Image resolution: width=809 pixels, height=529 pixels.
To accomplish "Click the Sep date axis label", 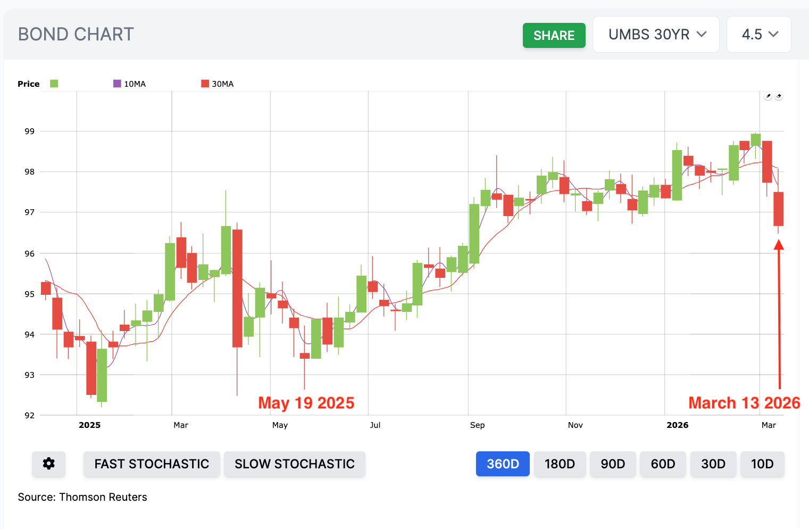I will (x=478, y=425).
